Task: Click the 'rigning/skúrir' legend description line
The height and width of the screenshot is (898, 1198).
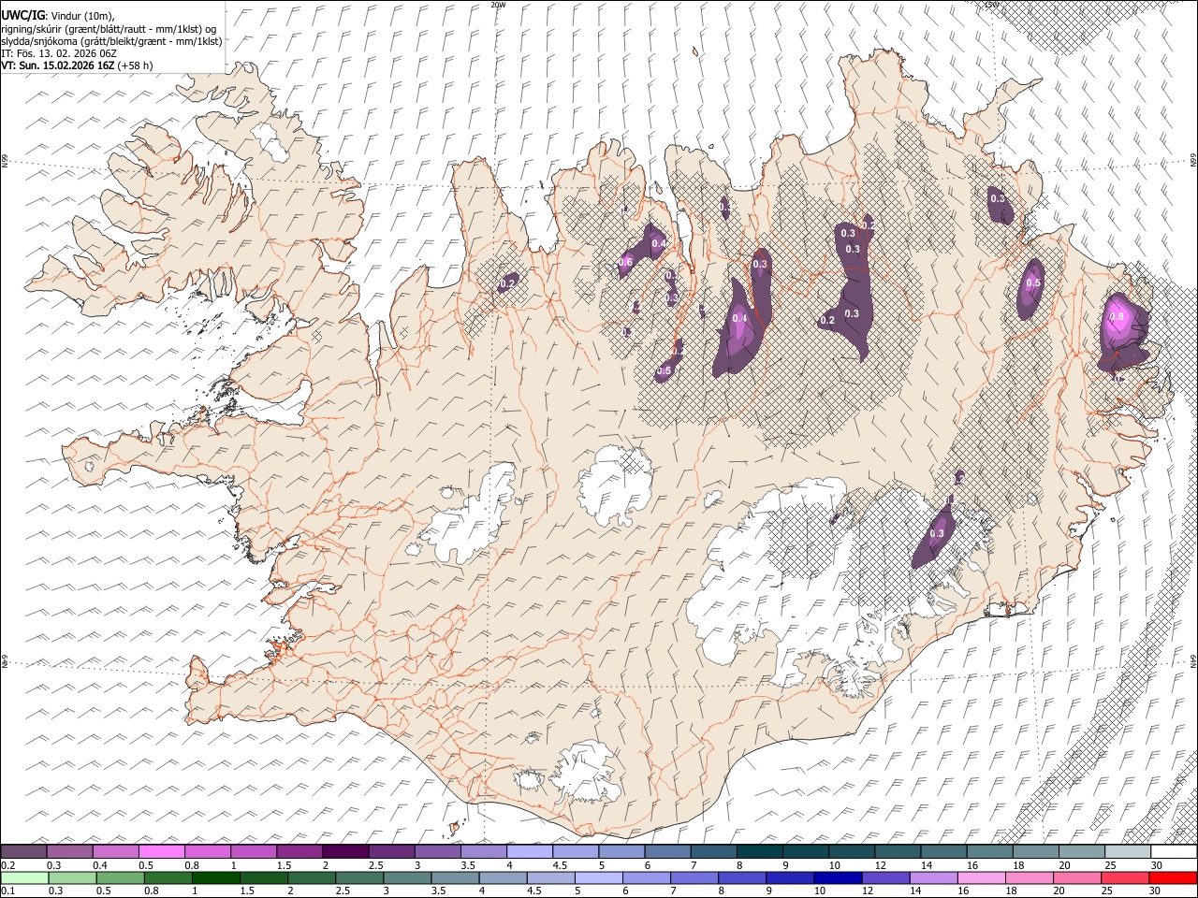Action: click(109, 29)
